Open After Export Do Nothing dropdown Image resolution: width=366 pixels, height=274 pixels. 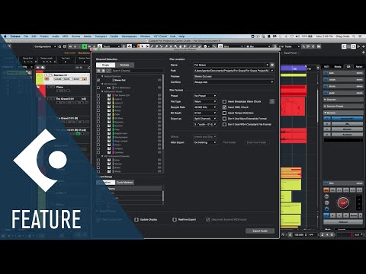(x=205, y=142)
